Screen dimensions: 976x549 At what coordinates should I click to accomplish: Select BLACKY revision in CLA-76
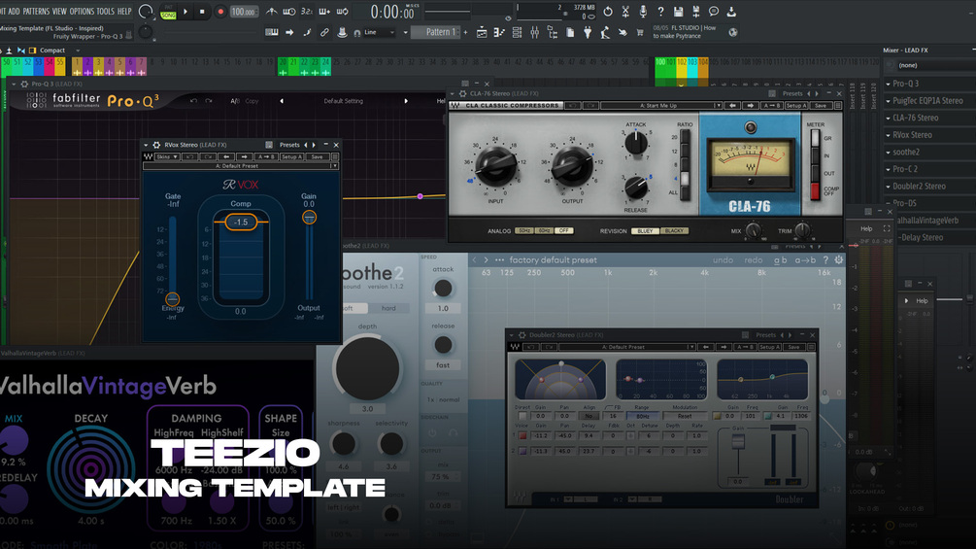[674, 231]
